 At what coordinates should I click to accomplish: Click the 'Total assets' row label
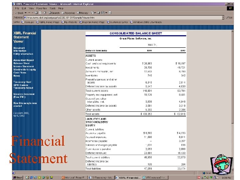[92, 114]
